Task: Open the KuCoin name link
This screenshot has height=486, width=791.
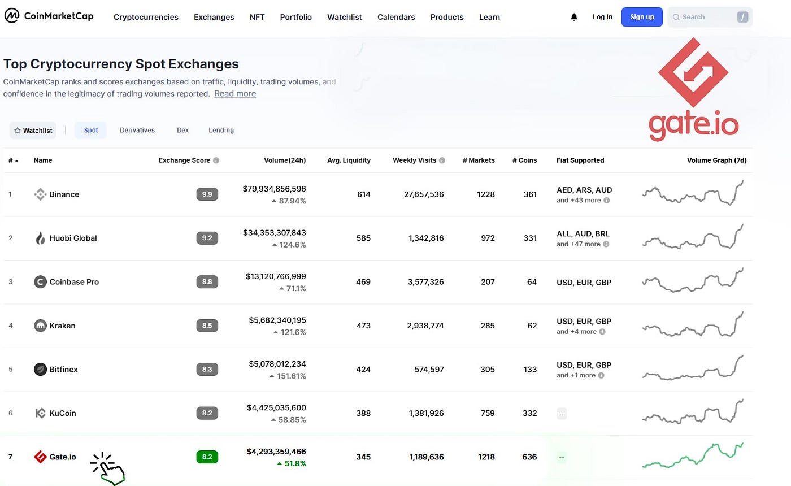Action: [63, 413]
